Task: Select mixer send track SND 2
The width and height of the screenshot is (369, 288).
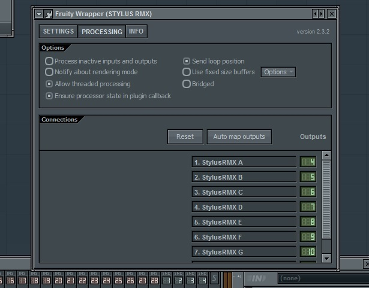Action: click(x=178, y=279)
